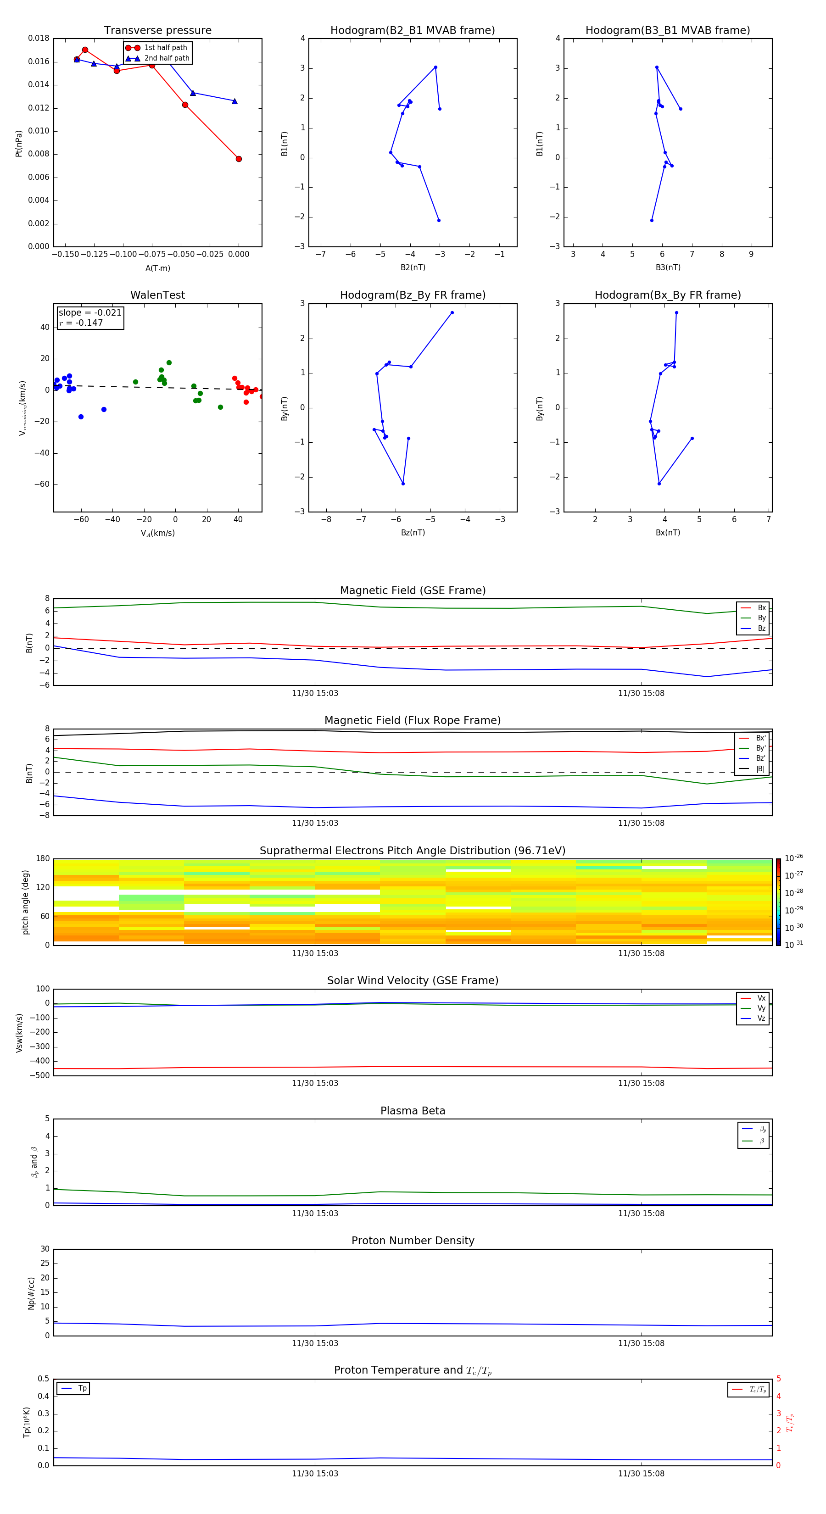826x1514 pixels.
Task: Click the Bx legend entry in GSE plot
Action: 753,608
